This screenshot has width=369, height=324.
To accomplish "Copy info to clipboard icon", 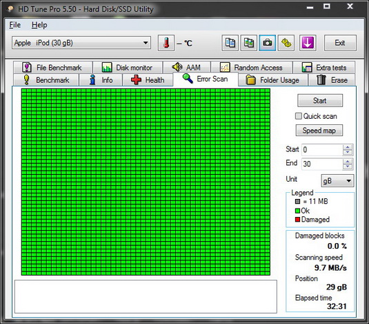I will pyautogui.click(x=230, y=43).
